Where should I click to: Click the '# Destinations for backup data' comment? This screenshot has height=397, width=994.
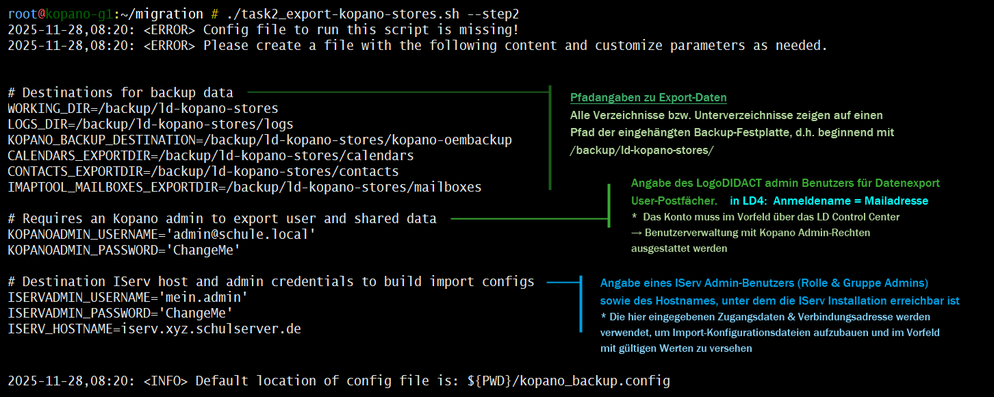coord(120,92)
